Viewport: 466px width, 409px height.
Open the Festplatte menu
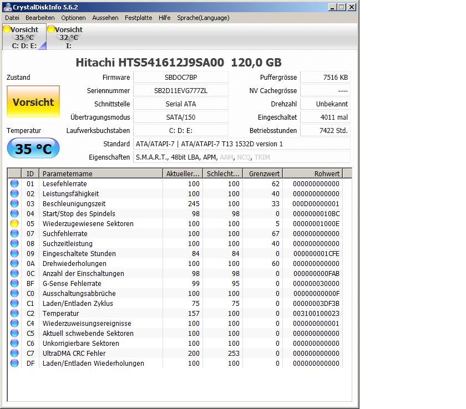pos(139,18)
